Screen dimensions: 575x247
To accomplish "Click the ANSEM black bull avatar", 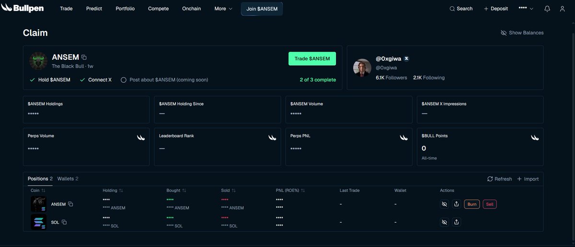I will 38,61.
